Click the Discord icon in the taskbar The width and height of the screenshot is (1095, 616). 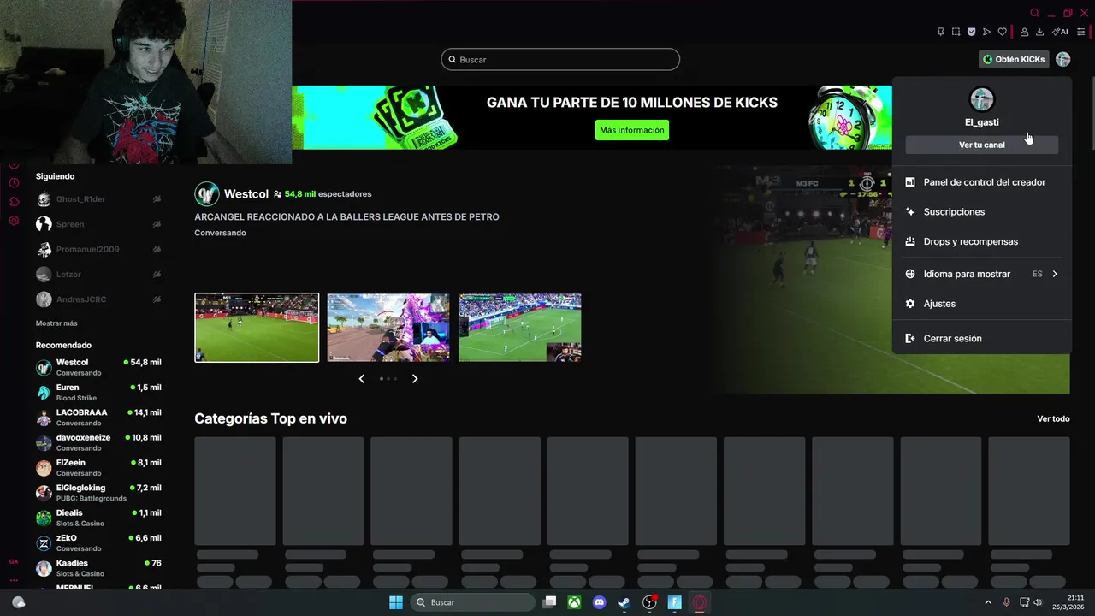point(599,602)
